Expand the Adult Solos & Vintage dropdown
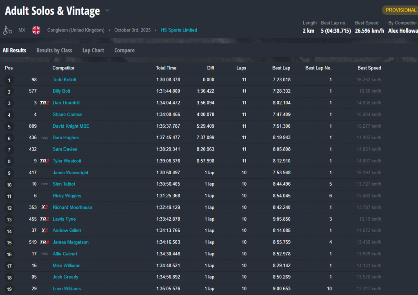Viewport: 418px width, 295px height. point(107,11)
